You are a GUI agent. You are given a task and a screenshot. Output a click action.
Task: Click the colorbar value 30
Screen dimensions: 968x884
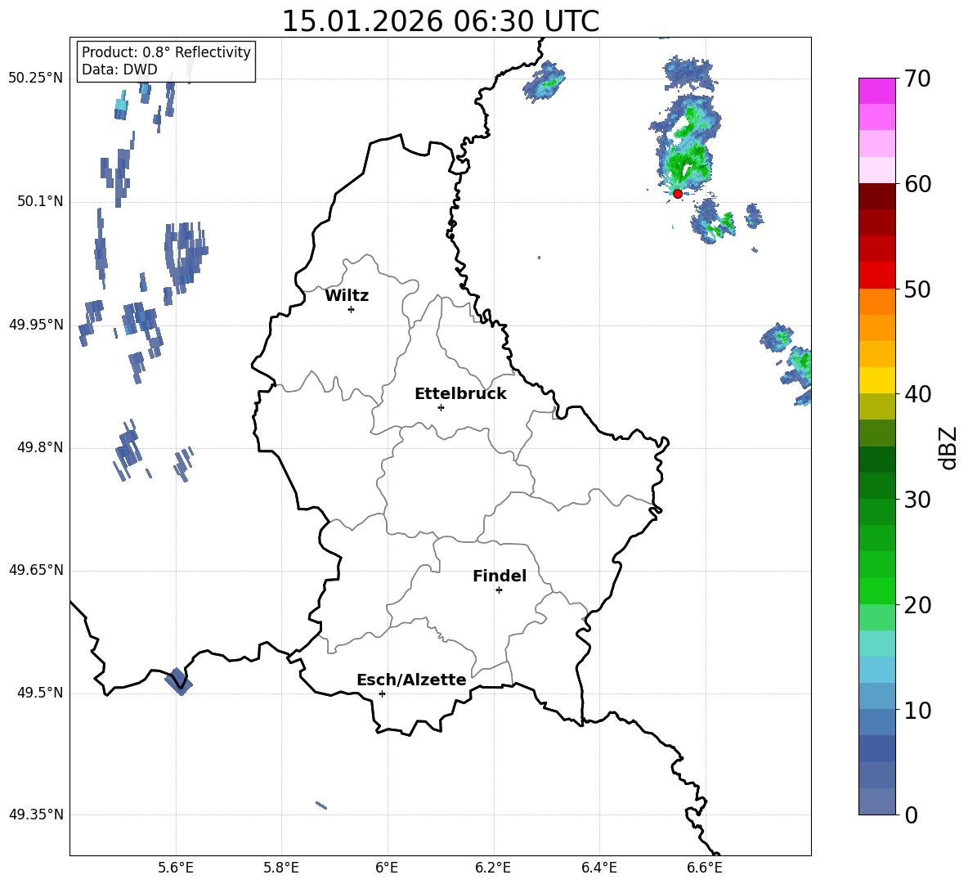[917, 500]
